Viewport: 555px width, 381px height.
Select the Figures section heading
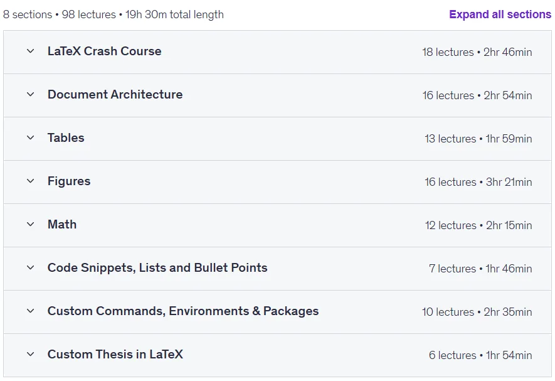pyautogui.click(x=69, y=181)
